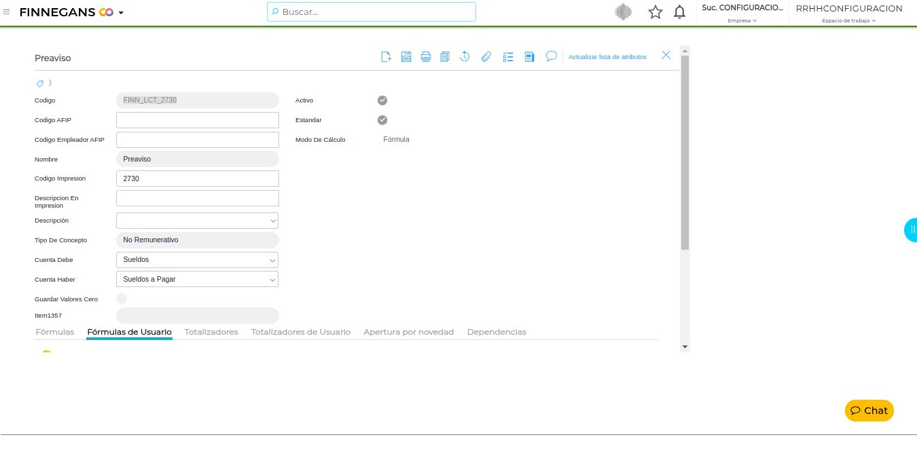Click the new document icon
The width and height of the screenshot is (917, 469).
coord(386,57)
